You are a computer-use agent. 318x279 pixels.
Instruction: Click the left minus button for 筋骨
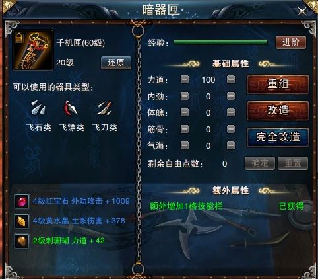185,129
